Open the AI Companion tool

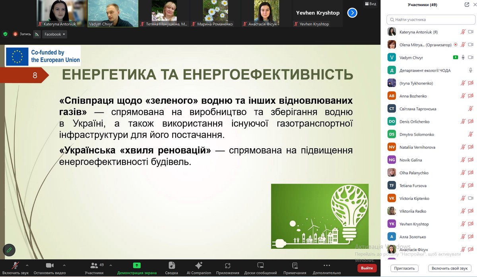tap(199, 265)
